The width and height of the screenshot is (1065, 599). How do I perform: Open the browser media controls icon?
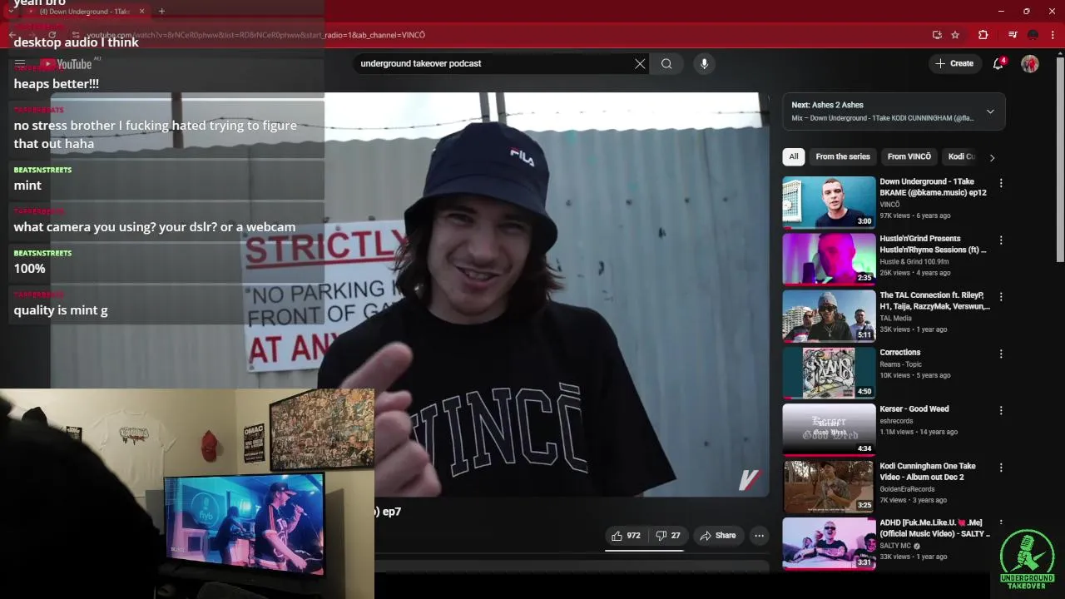pos(1013,35)
